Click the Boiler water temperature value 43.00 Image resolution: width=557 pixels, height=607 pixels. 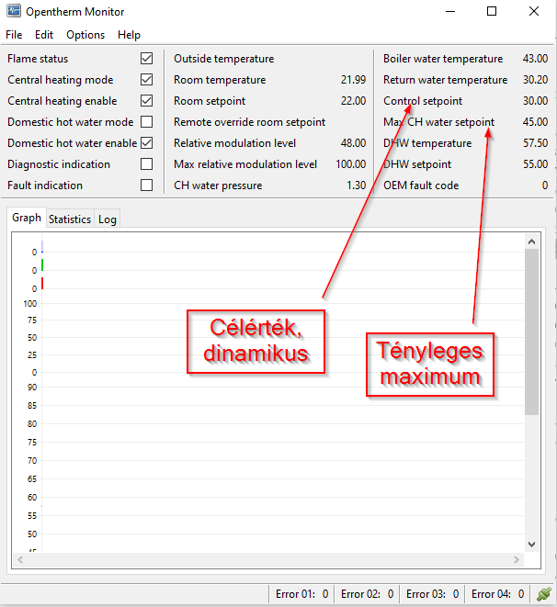coord(535,59)
